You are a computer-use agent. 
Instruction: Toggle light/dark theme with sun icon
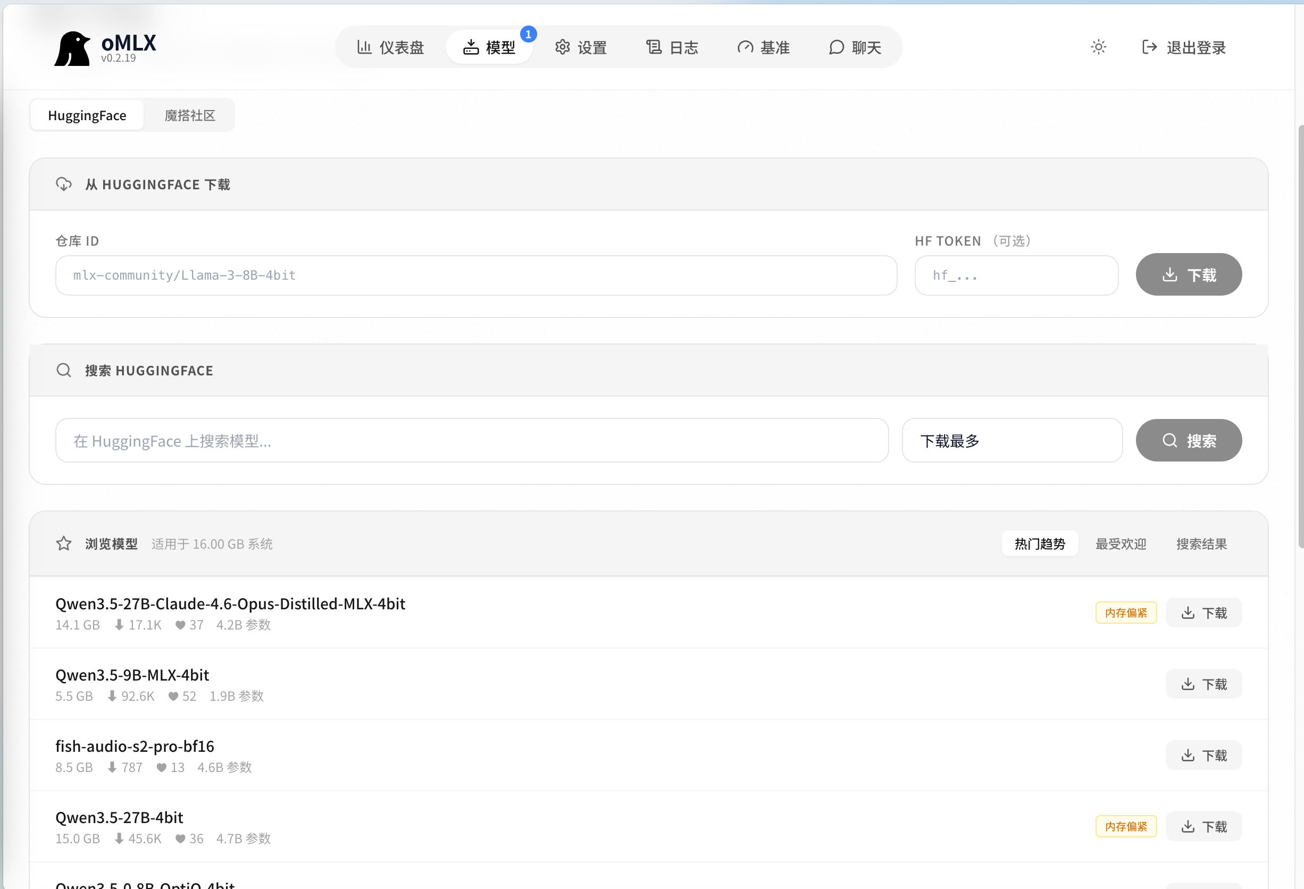pos(1098,47)
